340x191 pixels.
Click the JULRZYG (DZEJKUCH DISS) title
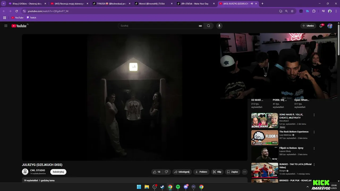click(x=42, y=165)
